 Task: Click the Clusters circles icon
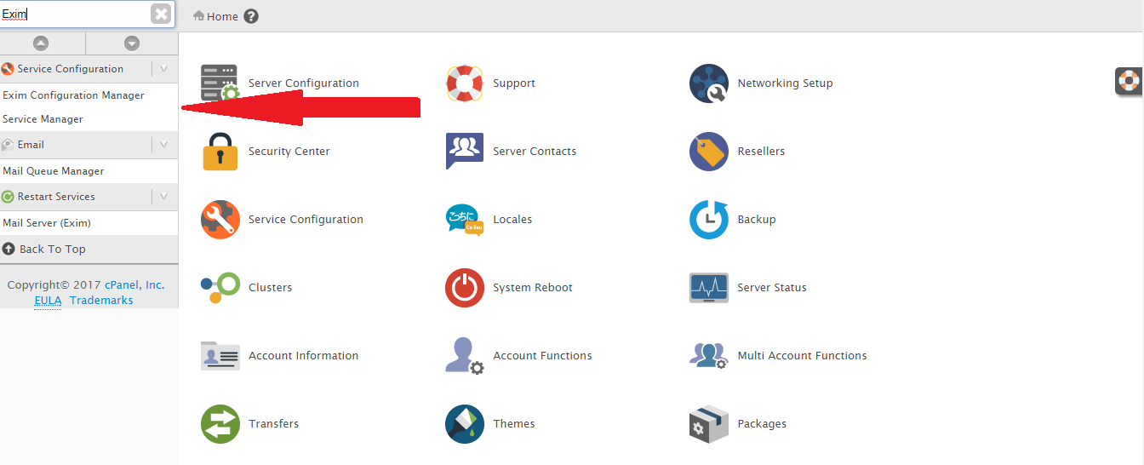point(220,288)
